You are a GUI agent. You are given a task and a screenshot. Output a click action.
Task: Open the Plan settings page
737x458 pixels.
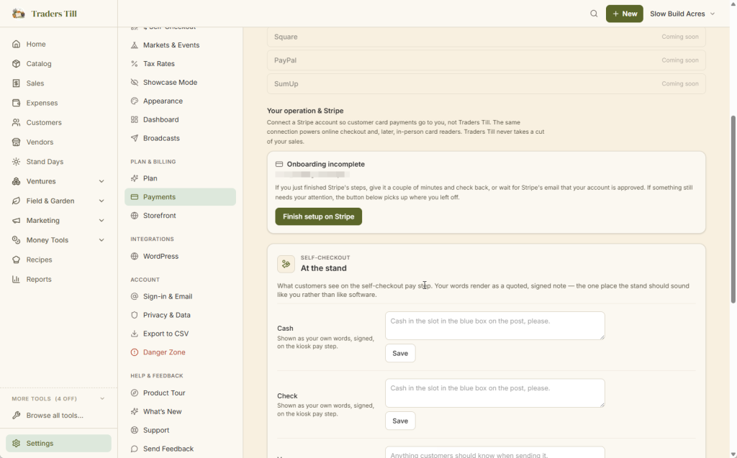180,178
